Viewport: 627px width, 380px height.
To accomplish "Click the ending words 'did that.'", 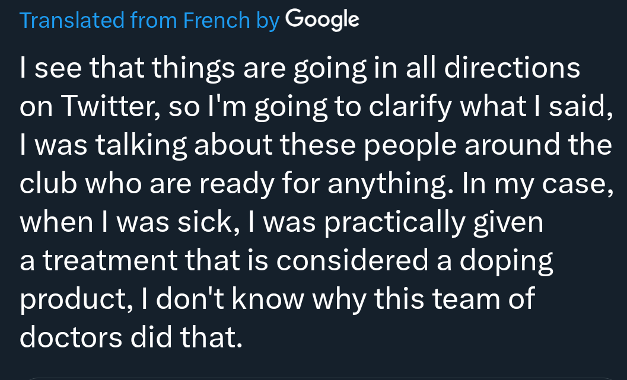I will point(187,337).
